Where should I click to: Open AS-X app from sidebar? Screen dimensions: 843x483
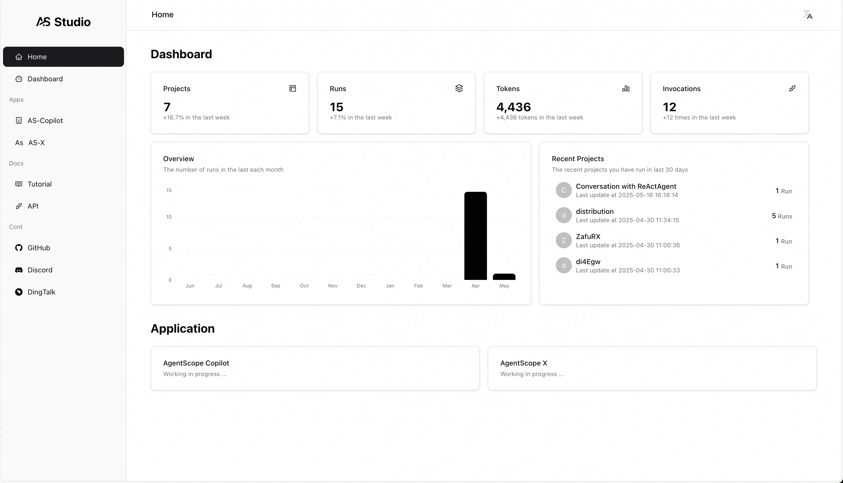pyautogui.click(x=36, y=143)
